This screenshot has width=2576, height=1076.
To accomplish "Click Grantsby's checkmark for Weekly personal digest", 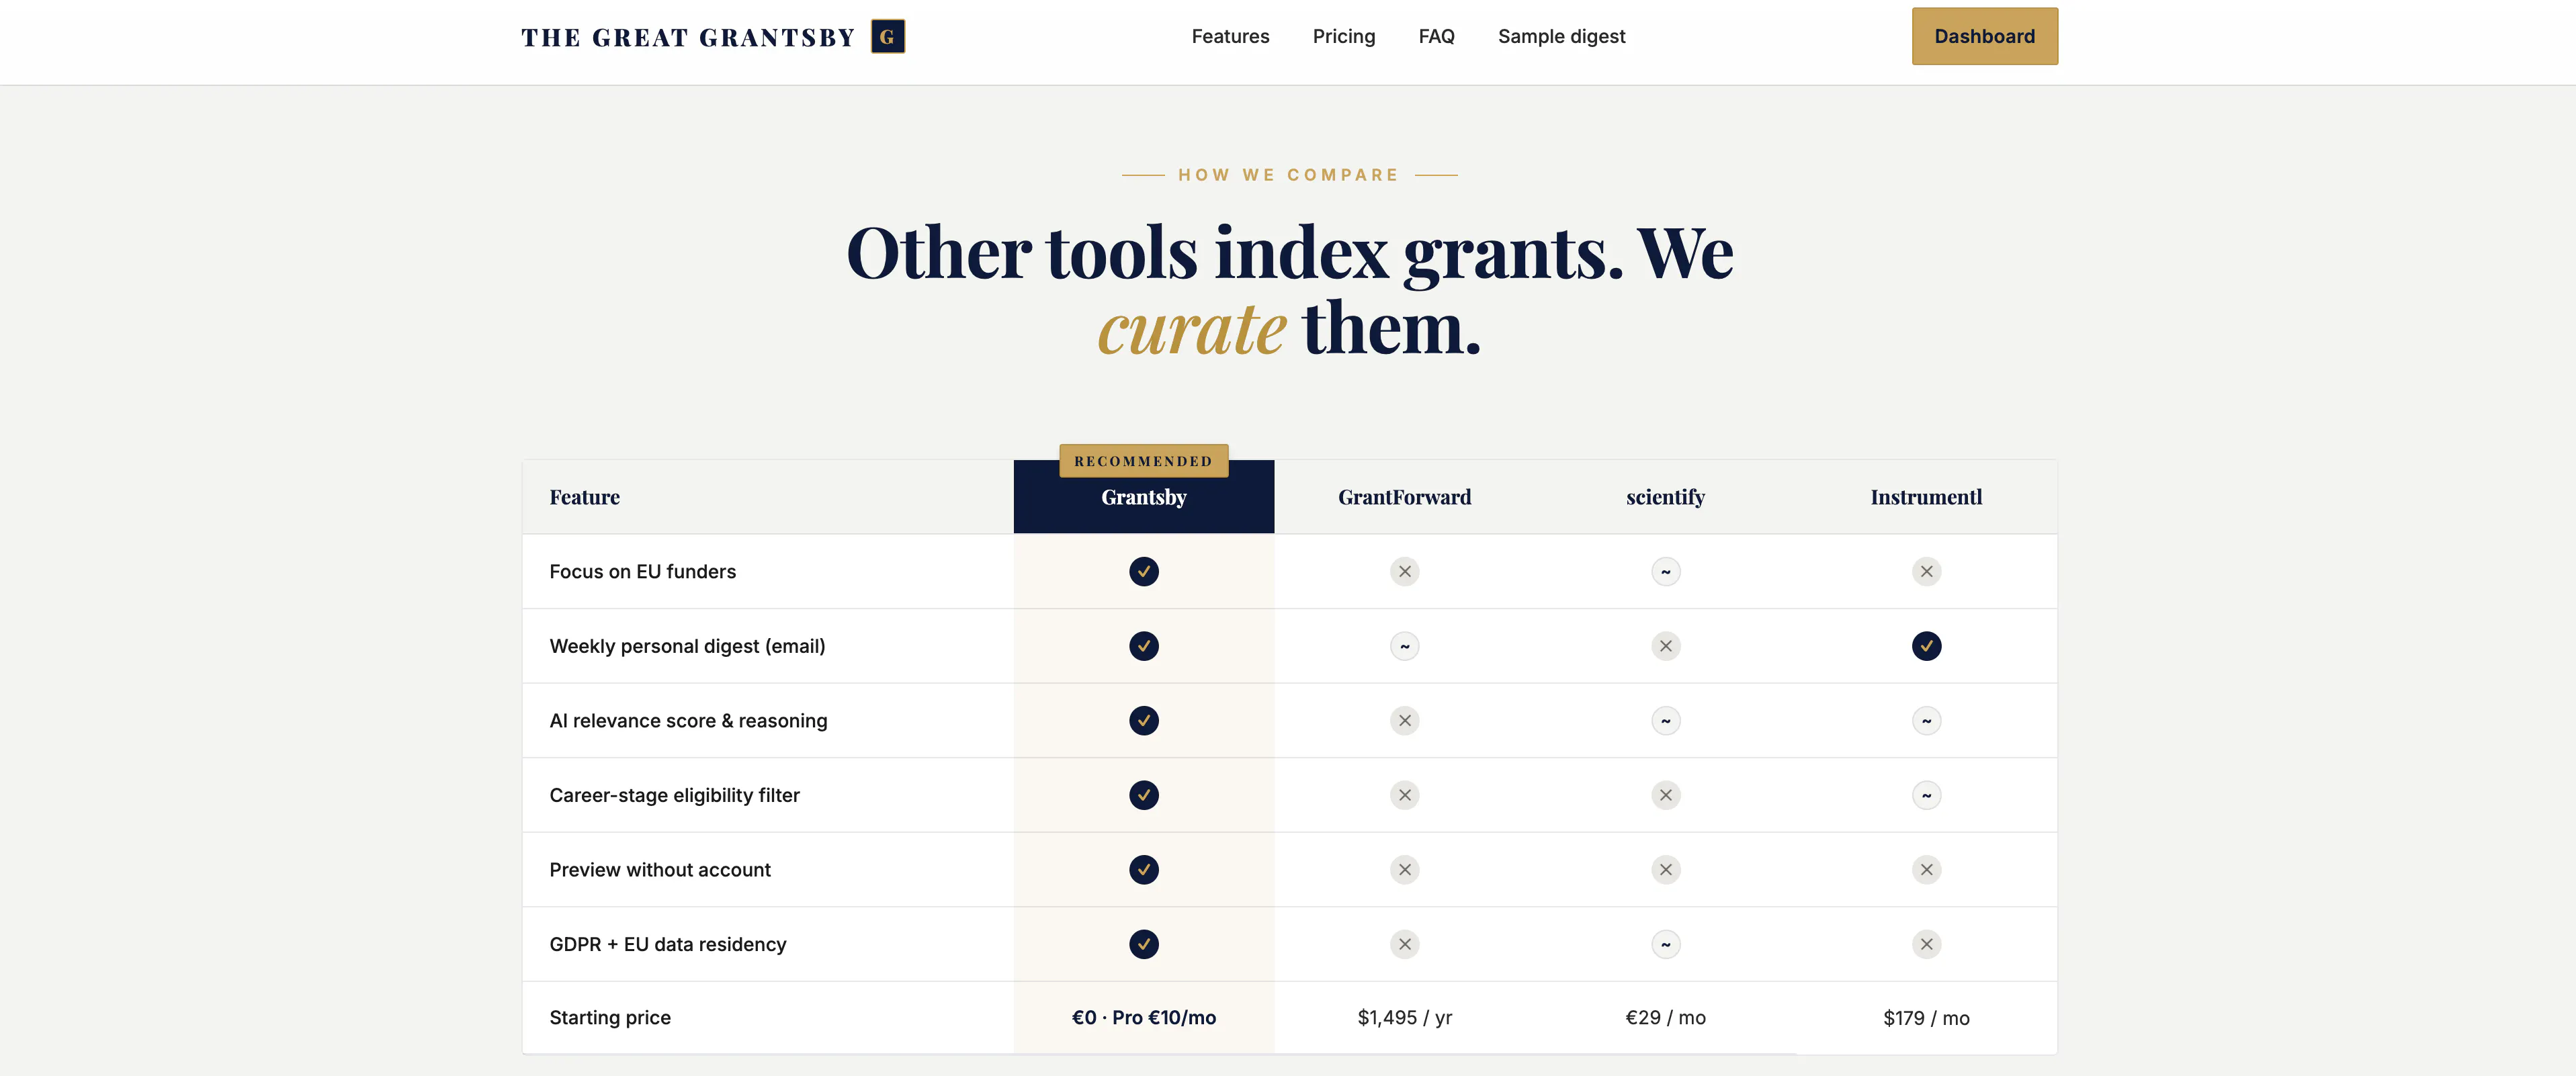I will (x=1144, y=646).
